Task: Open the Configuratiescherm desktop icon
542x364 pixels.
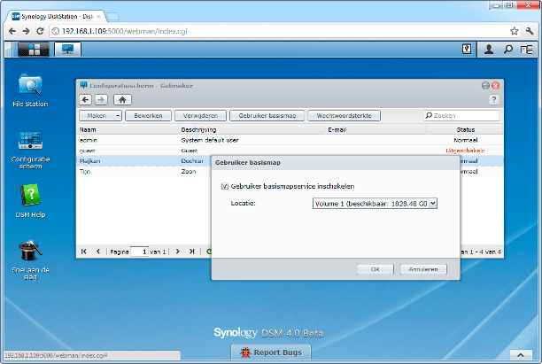Action: point(30,150)
